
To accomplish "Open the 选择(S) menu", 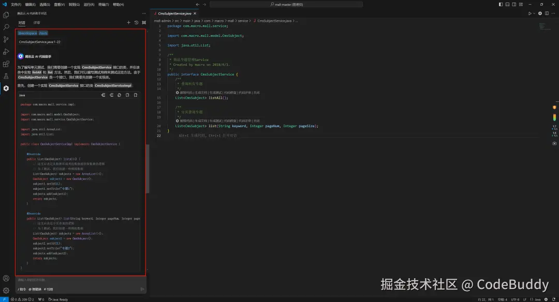I will pyautogui.click(x=45, y=5).
